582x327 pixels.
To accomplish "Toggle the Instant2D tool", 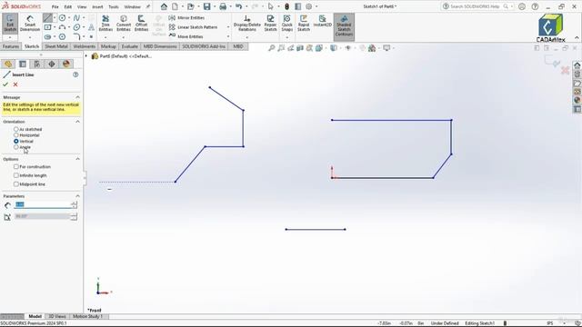I will click(322, 21).
